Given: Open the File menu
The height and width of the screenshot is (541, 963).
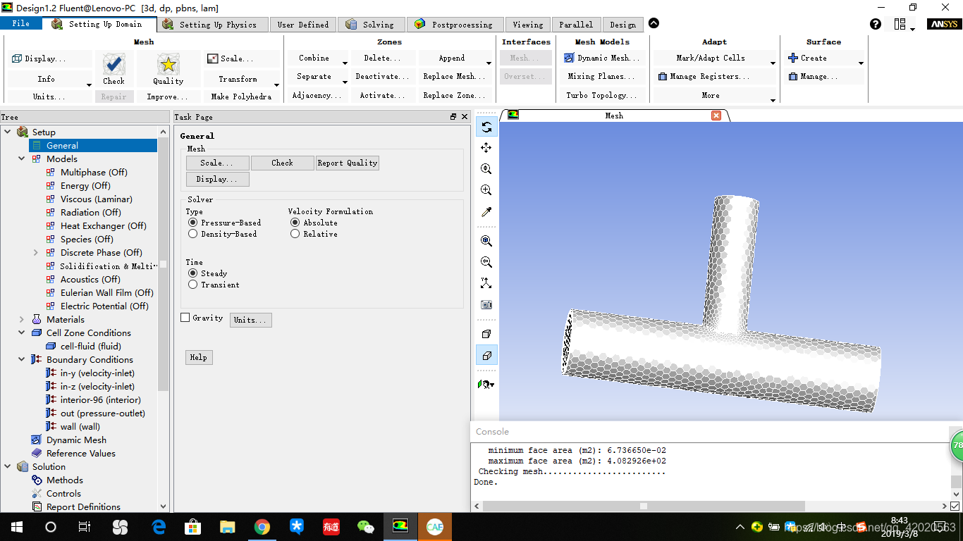Looking at the screenshot, I should (x=21, y=24).
